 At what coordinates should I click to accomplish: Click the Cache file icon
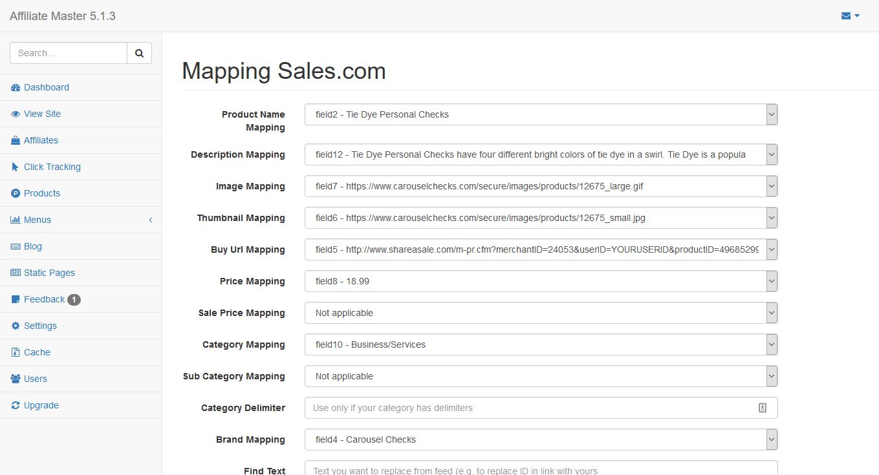[16, 352]
